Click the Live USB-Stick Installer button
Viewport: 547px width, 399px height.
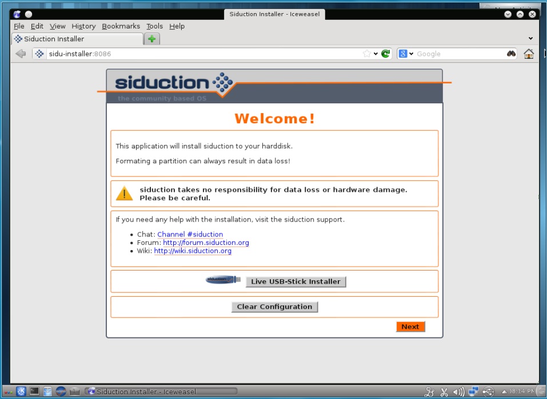tap(296, 281)
